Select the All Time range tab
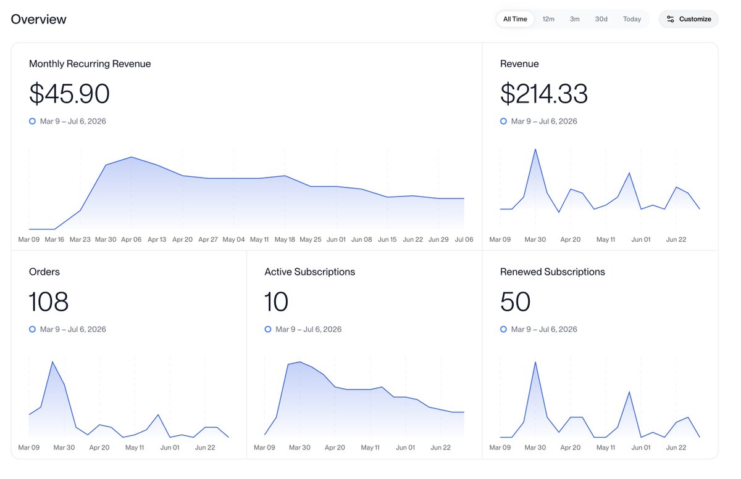 pos(515,19)
